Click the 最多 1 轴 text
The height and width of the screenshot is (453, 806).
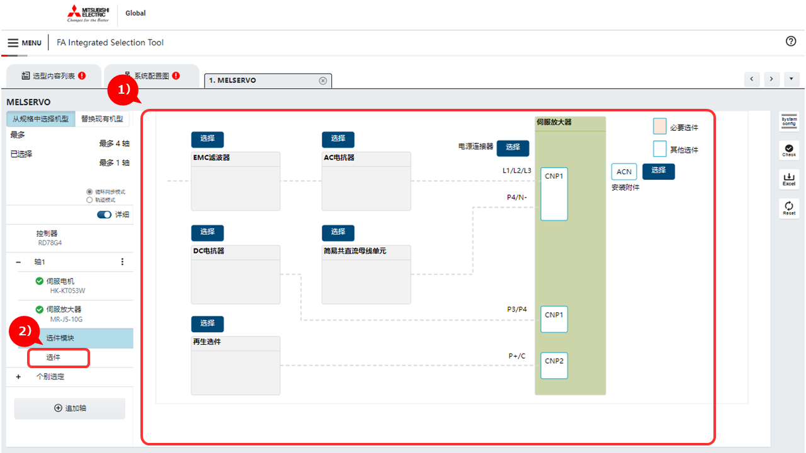114,163
